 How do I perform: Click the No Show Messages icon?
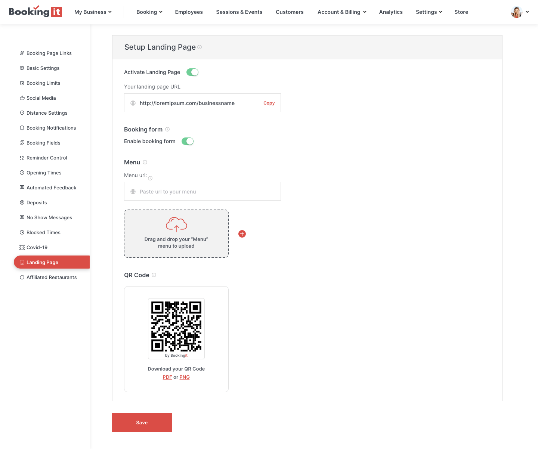(22, 217)
